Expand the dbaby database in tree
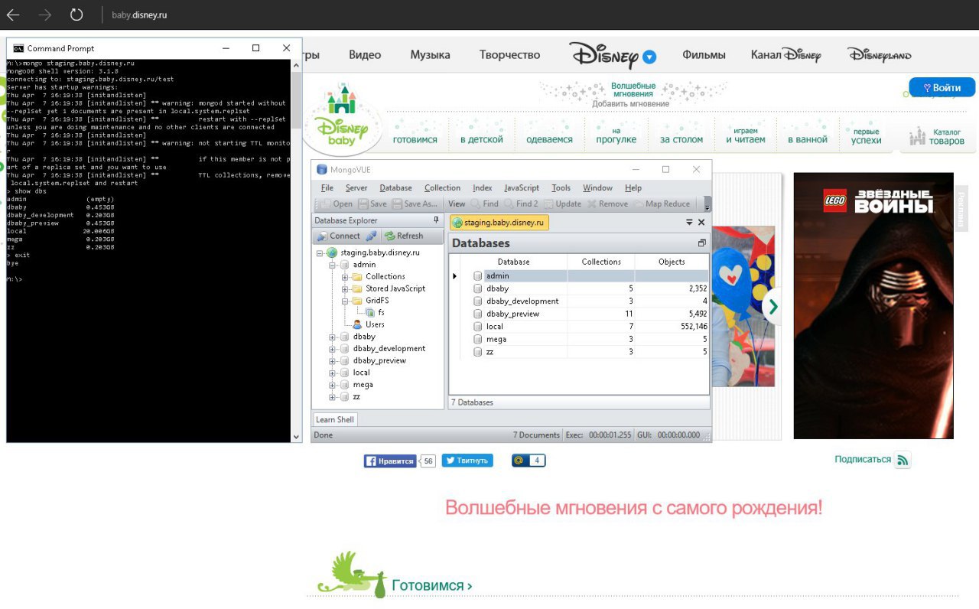979x609 pixels. [333, 337]
